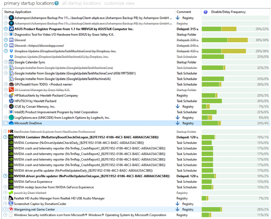The width and height of the screenshot is (271, 219).
Task: Click the Wargaming.net Game Center icon
Action: pyautogui.click(x=11, y=209)
